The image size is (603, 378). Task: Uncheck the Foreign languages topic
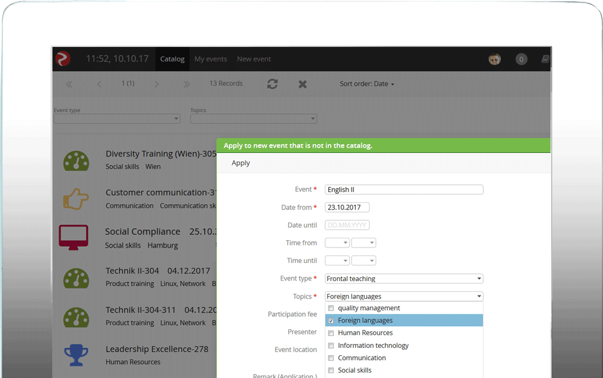[x=330, y=320]
